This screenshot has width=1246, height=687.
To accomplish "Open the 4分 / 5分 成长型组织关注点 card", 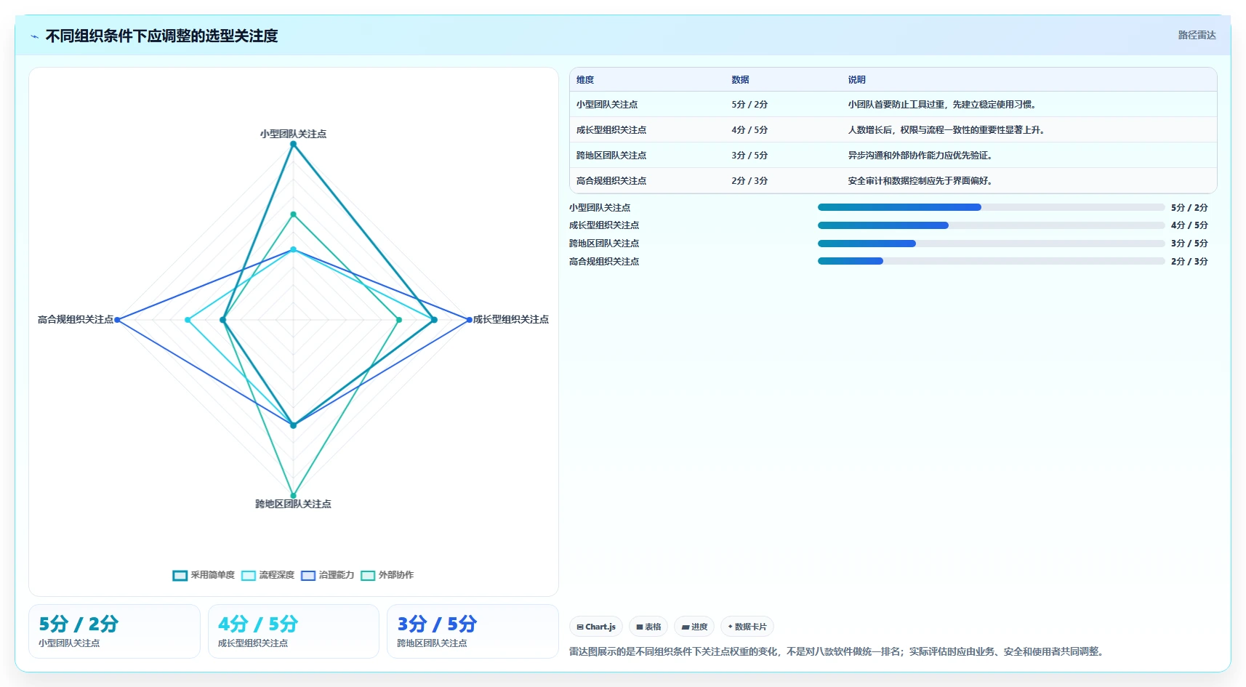I will 294,632.
